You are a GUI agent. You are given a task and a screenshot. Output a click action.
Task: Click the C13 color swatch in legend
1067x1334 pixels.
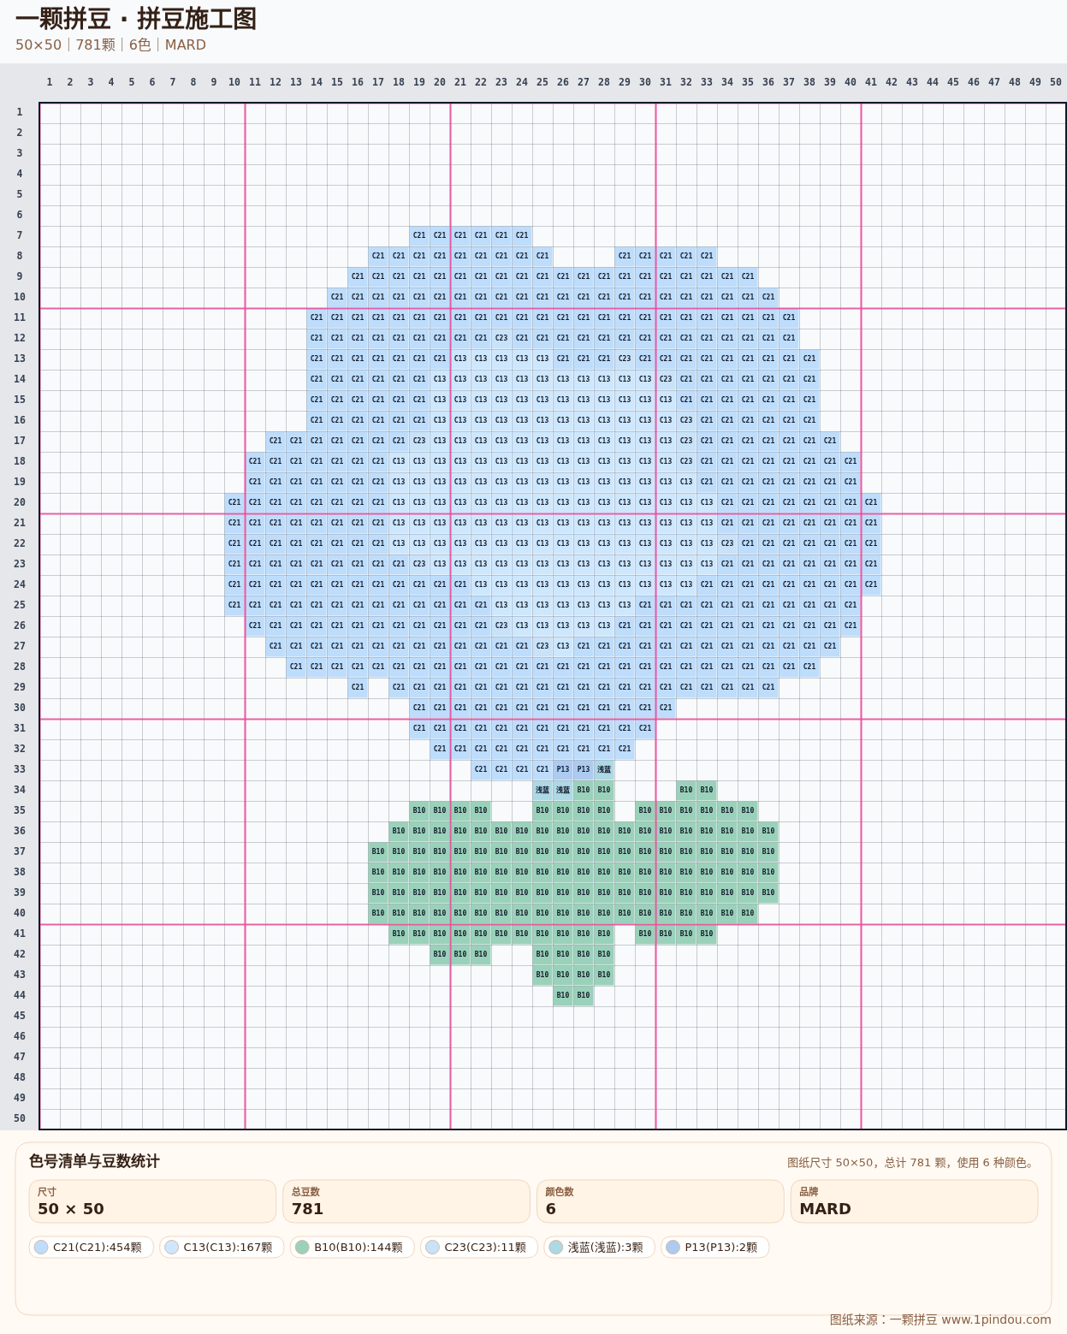[x=171, y=1248]
